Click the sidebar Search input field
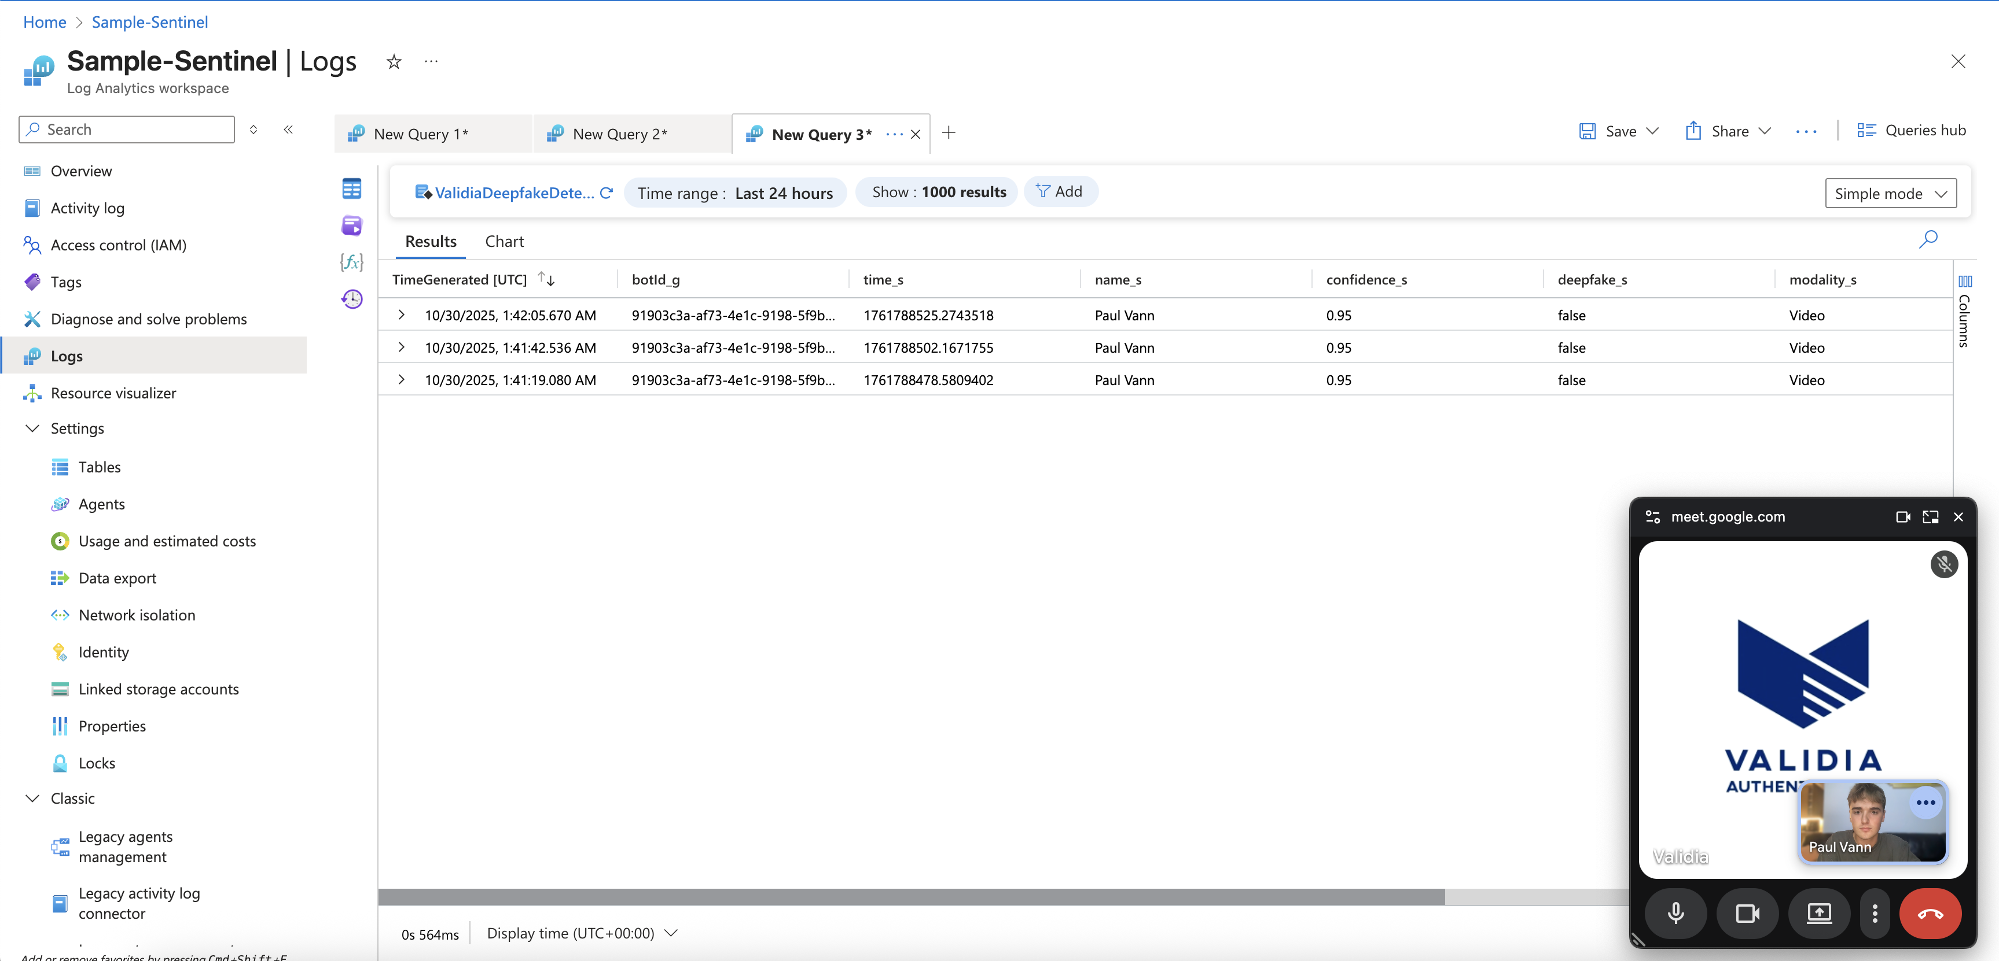Viewport: 1999px width, 961px height. coord(127,130)
